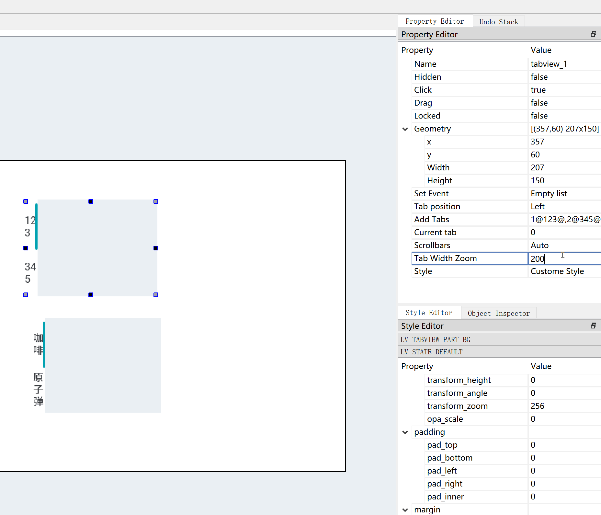This screenshot has width=601, height=515.
Task: Click the y value 60
Action: [564, 155]
